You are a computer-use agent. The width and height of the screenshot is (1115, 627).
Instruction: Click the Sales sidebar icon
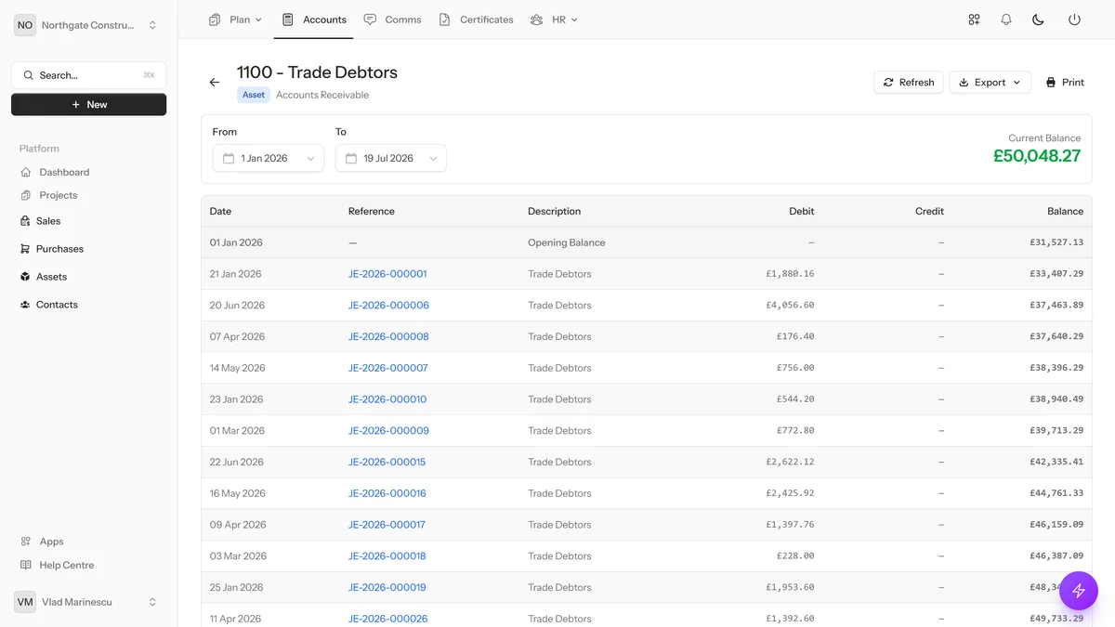click(x=25, y=221)
